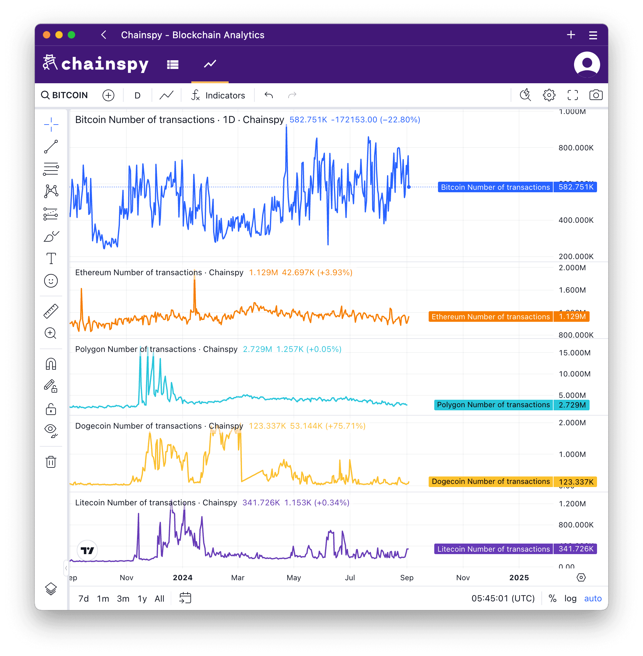This screenshot has width=643, height=656.
Task: Switch to the list view tab
Action: (173, 65)
